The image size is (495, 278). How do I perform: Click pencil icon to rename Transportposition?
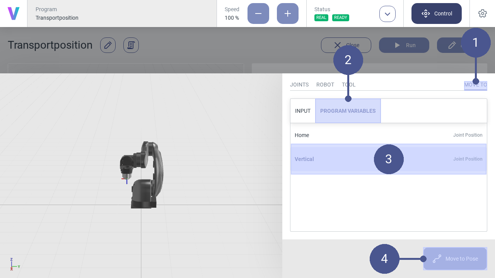pos(108,45)
